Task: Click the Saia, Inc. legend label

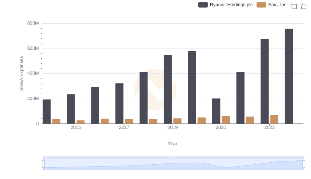Action: [x=278, y=5]
